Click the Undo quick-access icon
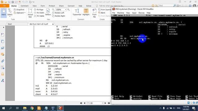Screen dimensions: 198x111 point(23,2)
